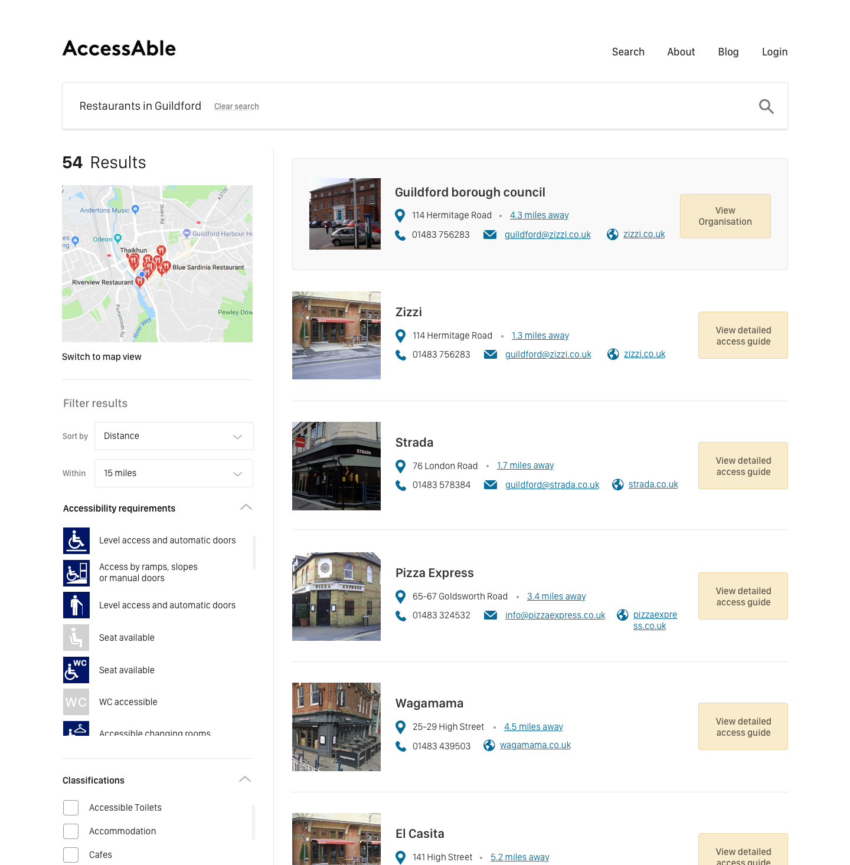This screenshot has height=865, width=850.
Task: Click globe icon beside Zizzi website link
Action: (613, 354)
